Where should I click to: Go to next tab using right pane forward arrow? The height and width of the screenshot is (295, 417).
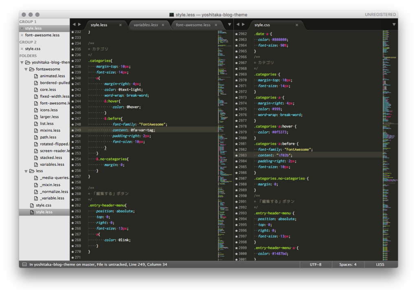243,24
